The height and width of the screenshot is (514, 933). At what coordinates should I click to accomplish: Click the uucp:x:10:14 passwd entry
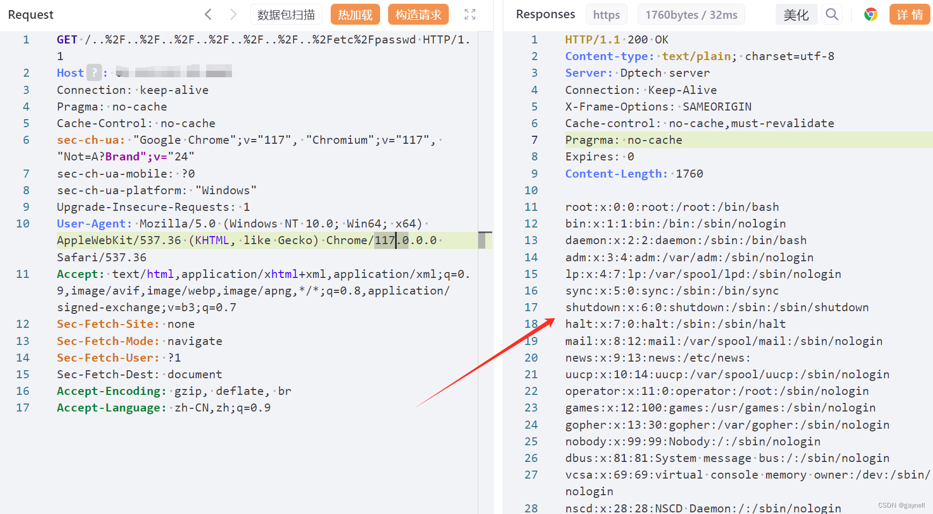tap(727, 374)
